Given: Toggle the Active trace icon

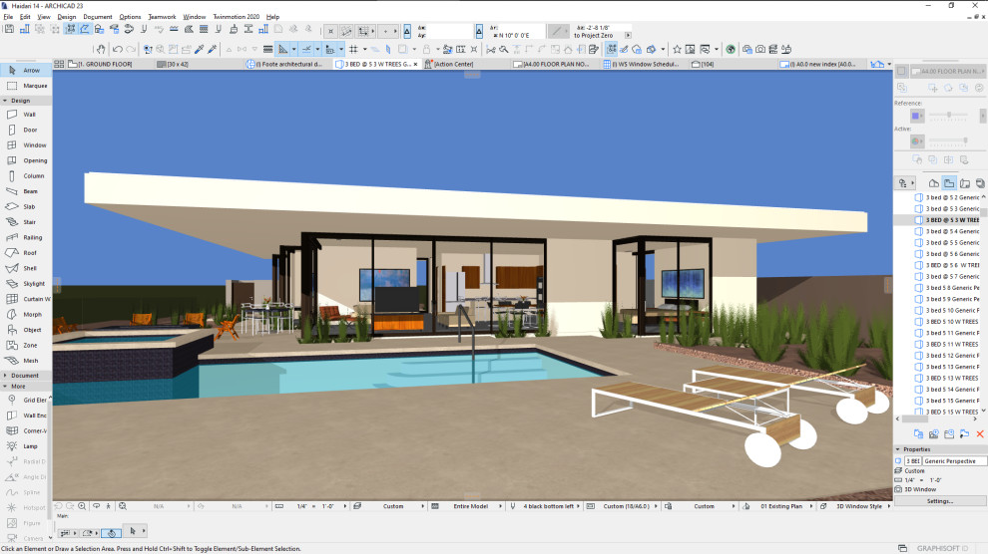Looking at the screenshot, I should [916, 140].
